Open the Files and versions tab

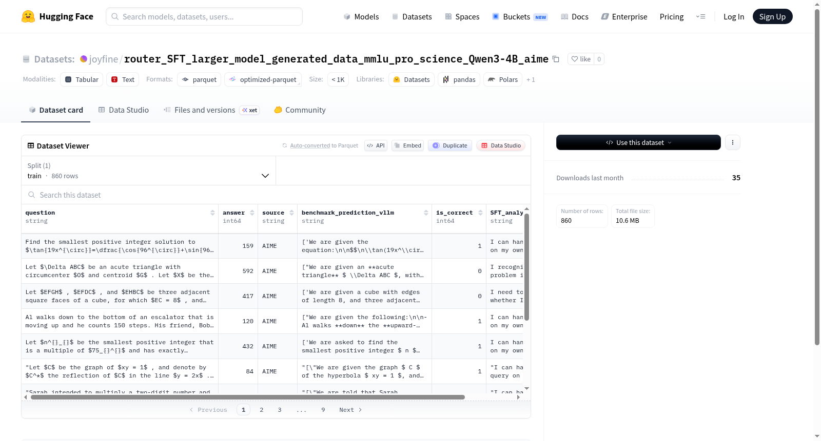point(211,110)
